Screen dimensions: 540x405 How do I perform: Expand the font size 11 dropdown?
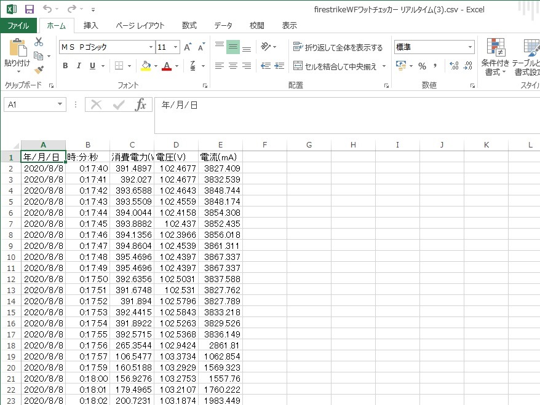coord(176,47)
